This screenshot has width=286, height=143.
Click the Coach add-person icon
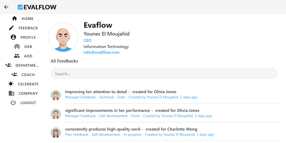pos(14,75)
